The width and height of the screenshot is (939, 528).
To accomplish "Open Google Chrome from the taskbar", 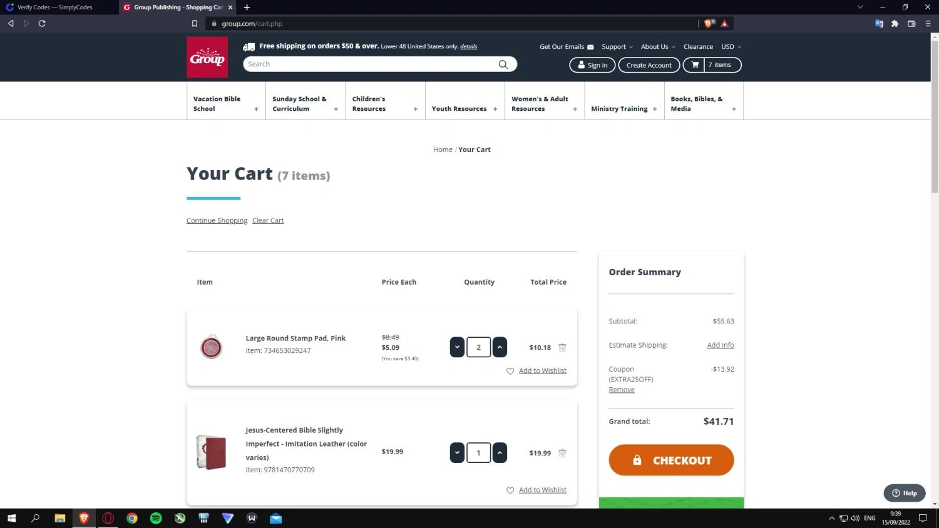I will (x=132, y=518).
